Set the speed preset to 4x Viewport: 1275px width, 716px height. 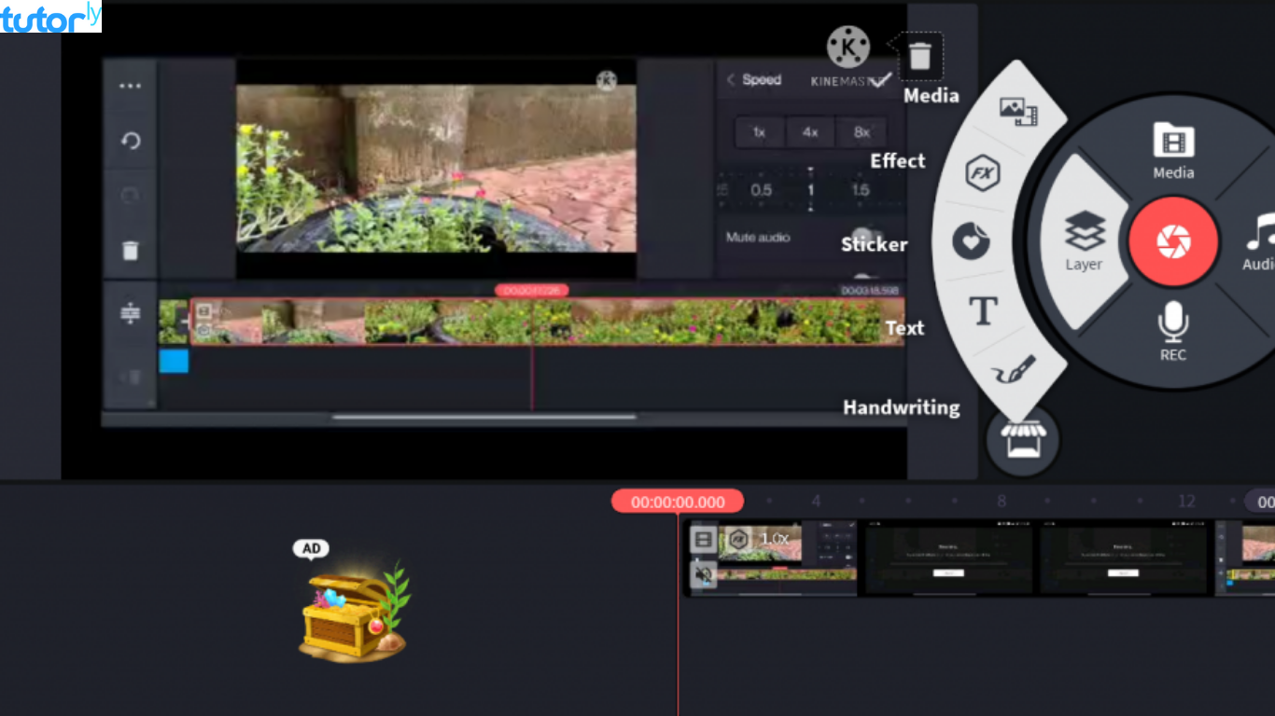coord(810,132)
